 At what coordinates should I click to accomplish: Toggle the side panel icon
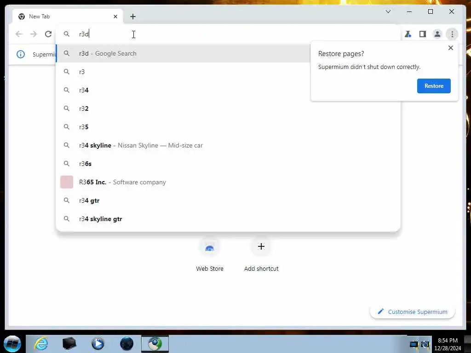tap(423, 34)
